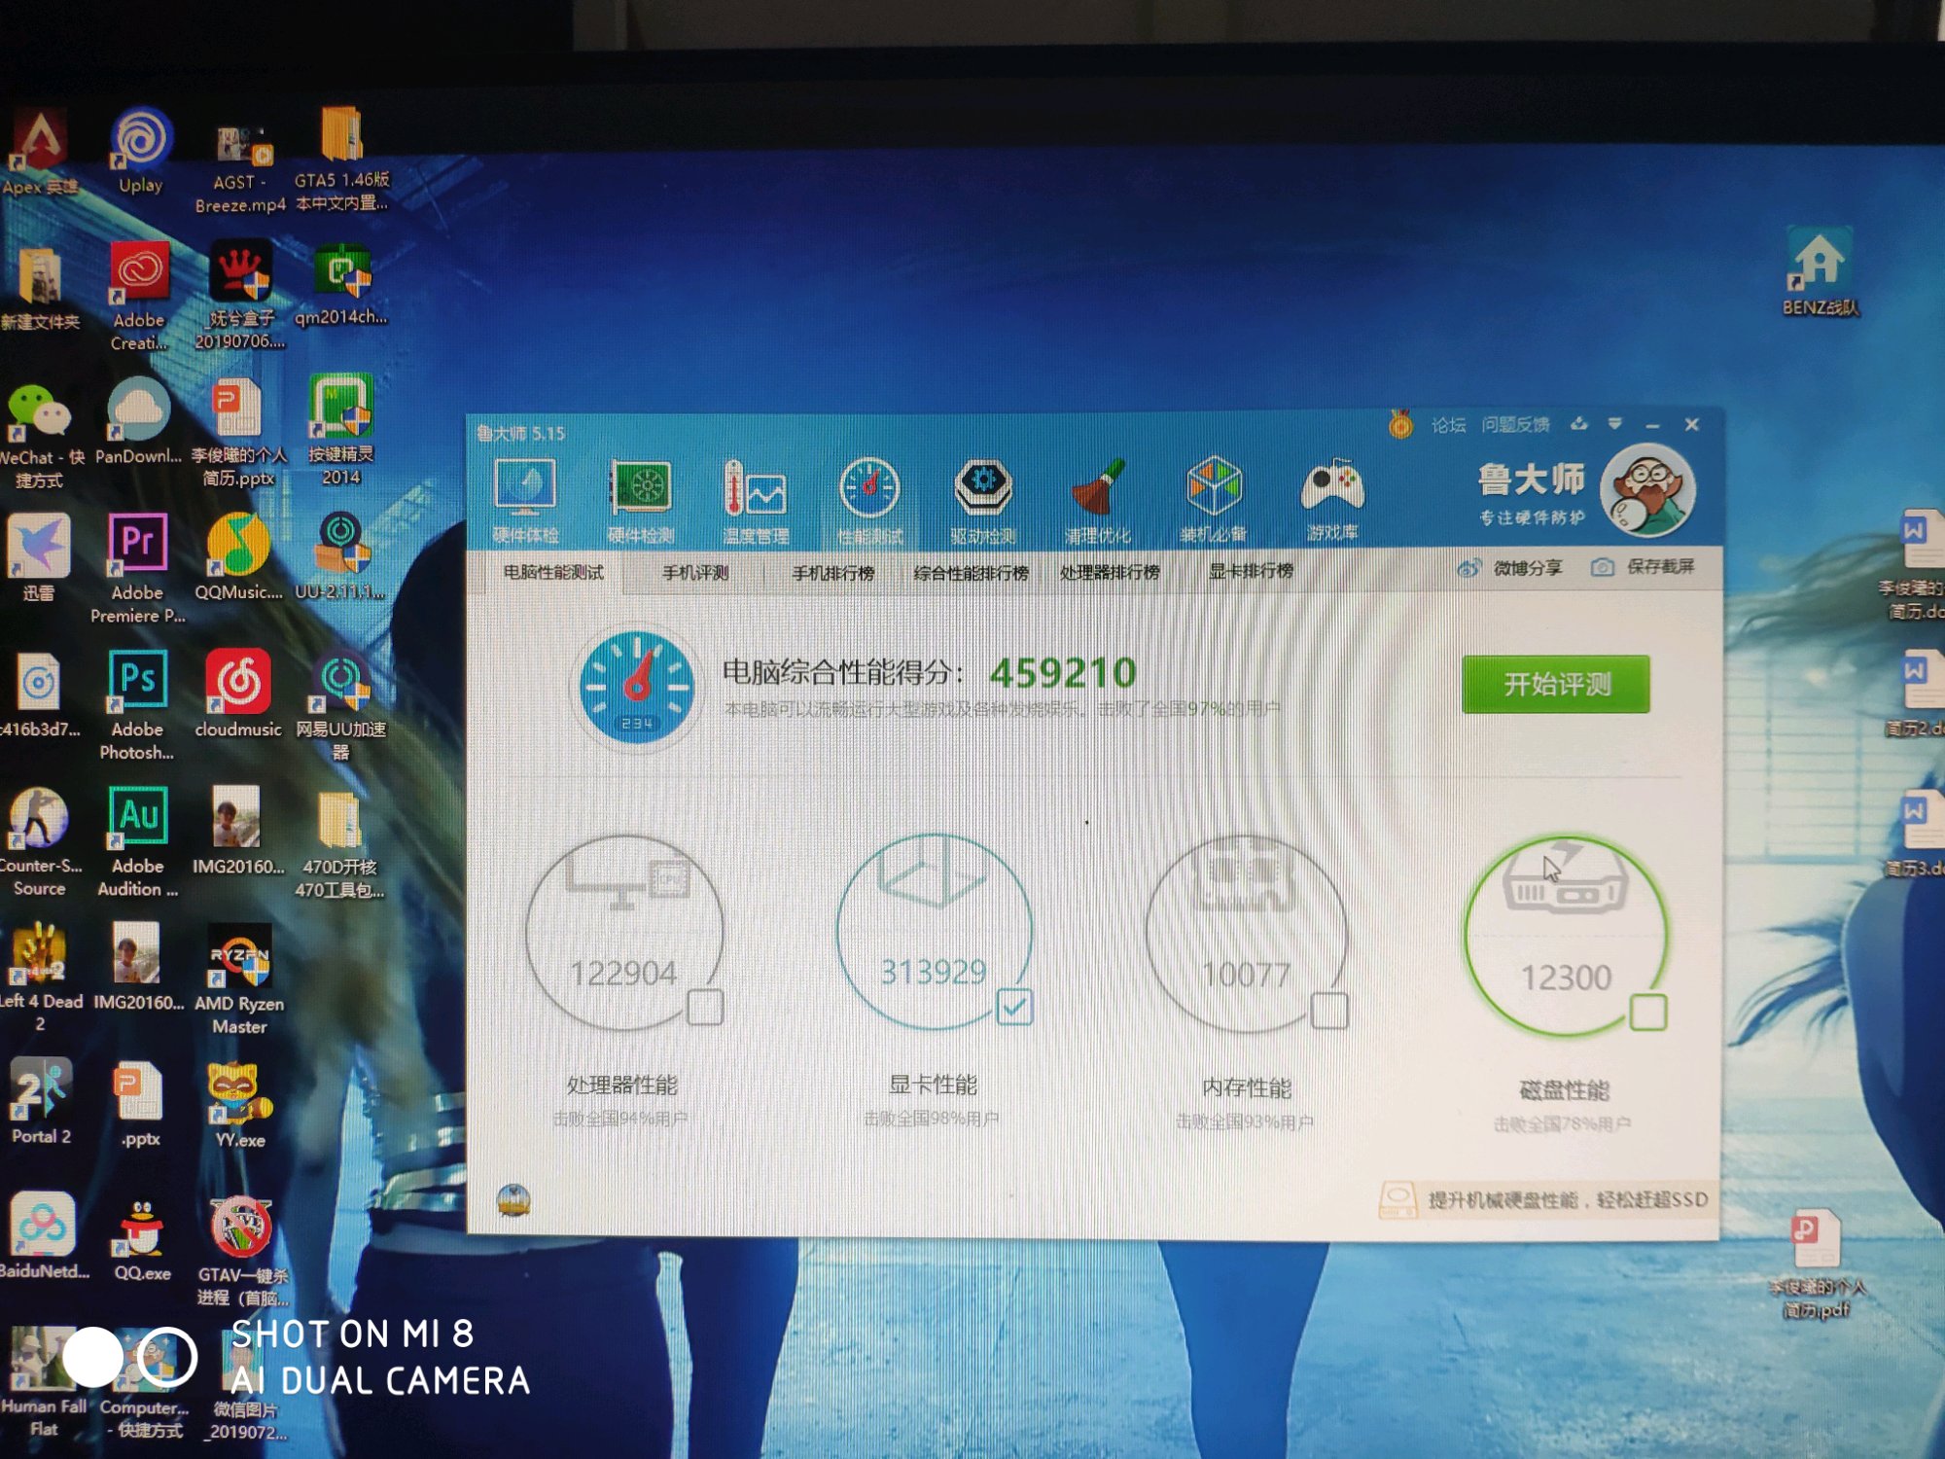Screen dimensions: 1945x1459
Task: Open the title bar dropdown menu arrow
Action: [x=1614, y=424]
